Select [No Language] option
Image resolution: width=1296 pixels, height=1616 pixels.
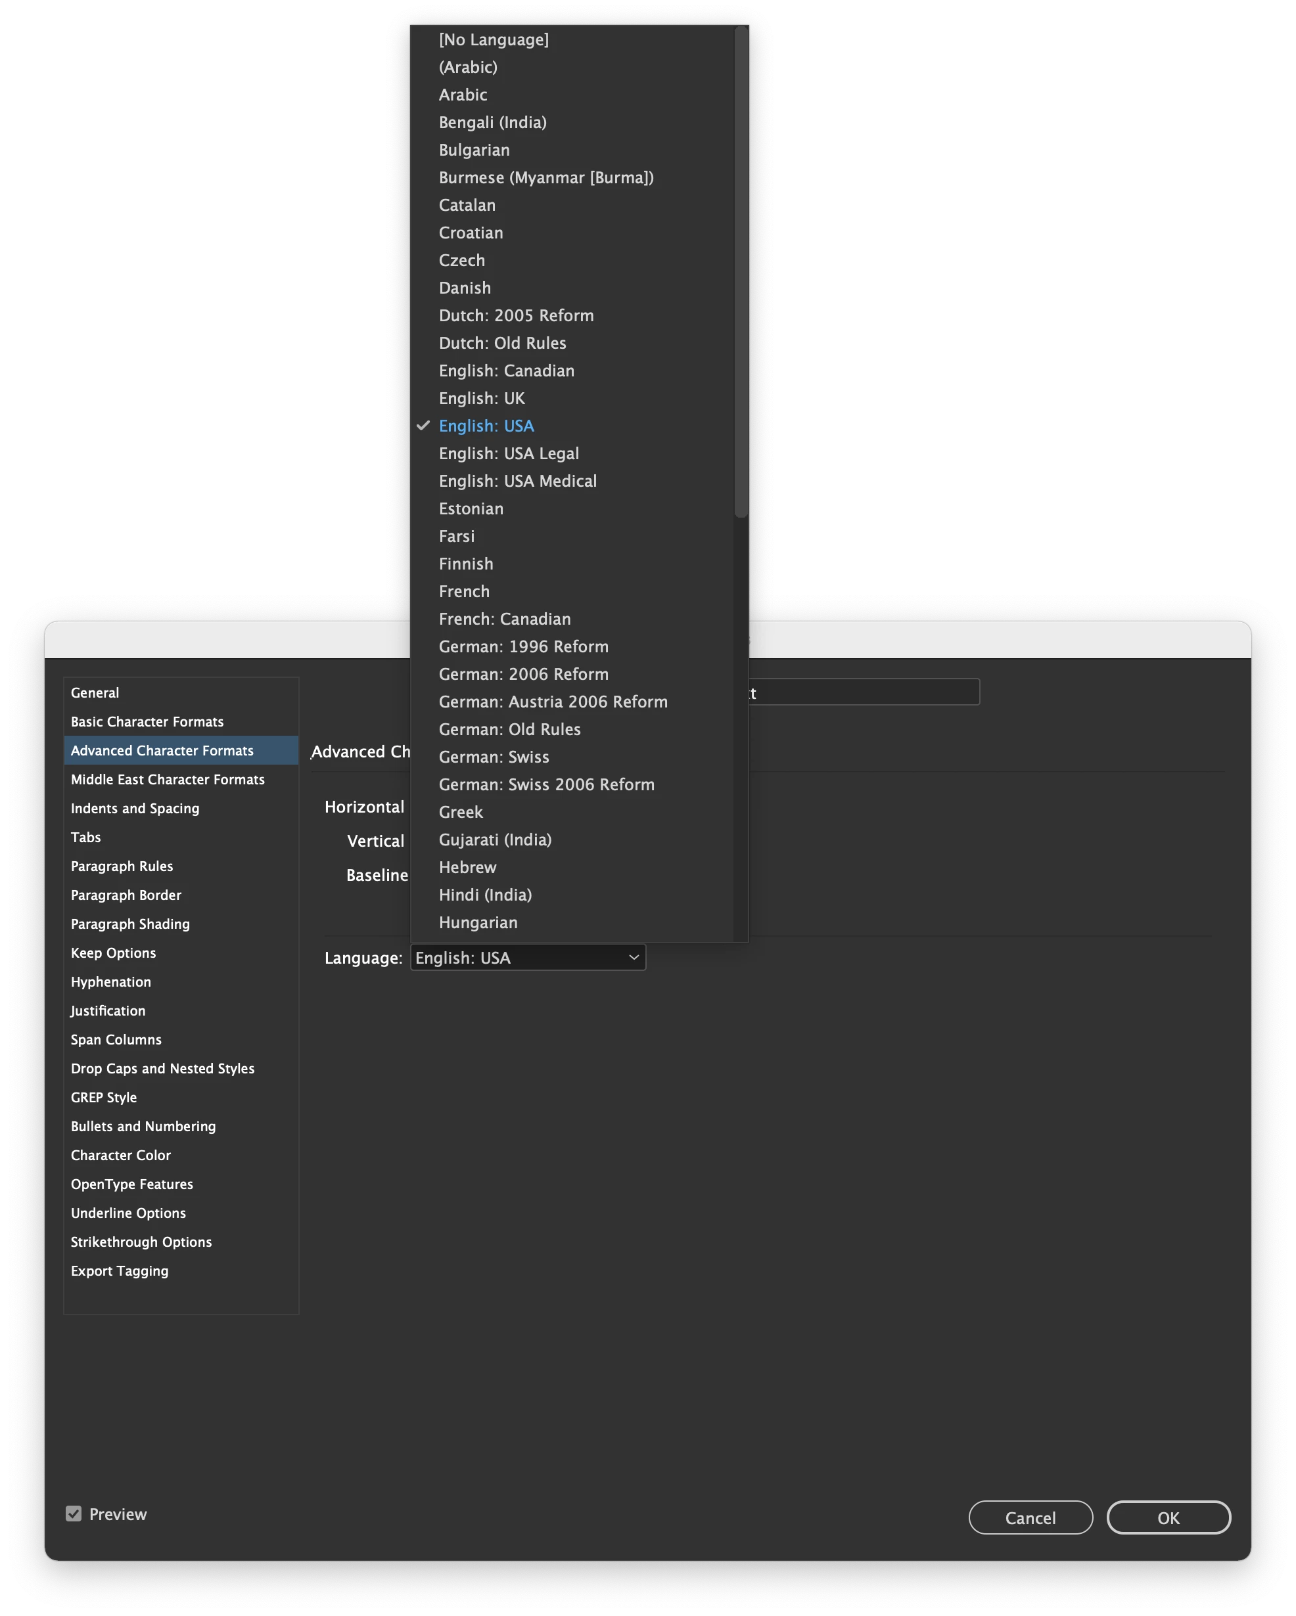494,39
